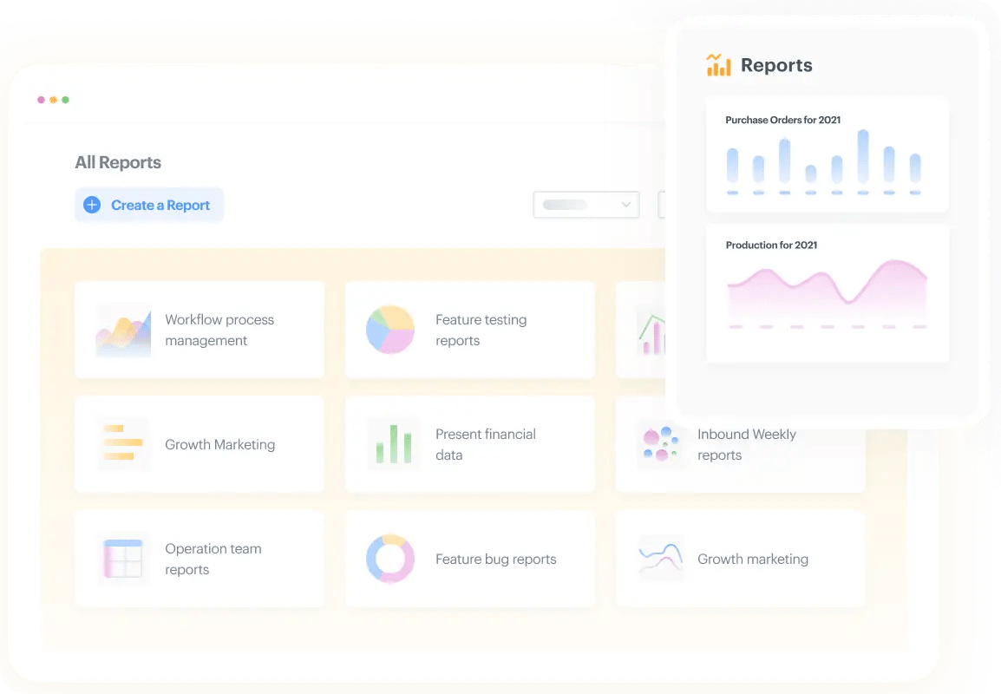The image size is (1001, 694).
Task: Click the green window control dot
Action: (x=67, y=99)
